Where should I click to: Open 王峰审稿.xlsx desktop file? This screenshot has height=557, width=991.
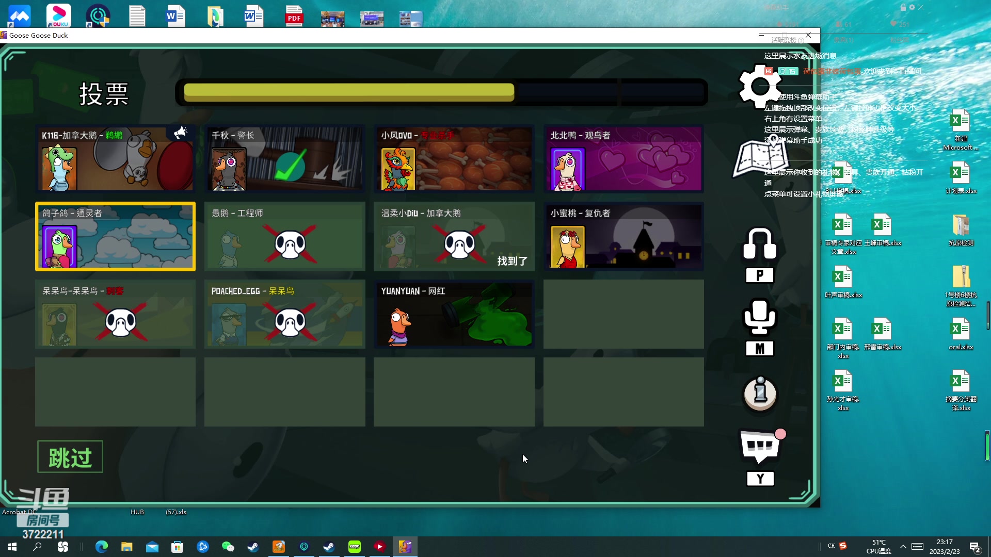(x=883, y=230)
